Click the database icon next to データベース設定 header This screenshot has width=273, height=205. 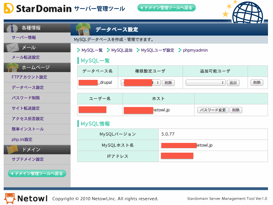(x=85, y=30)
